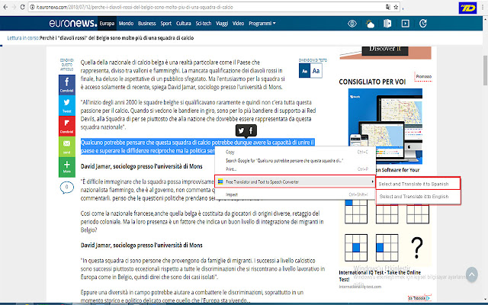Share on Flipboard via red sidebar button
Screen dimensions: 488x305
(66, 126)
